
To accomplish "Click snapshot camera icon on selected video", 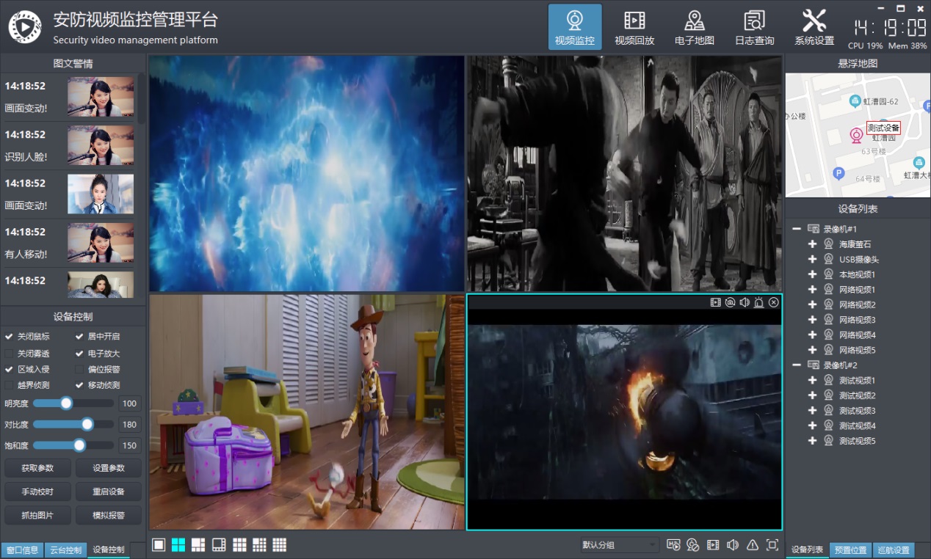I will pos(730,302).
